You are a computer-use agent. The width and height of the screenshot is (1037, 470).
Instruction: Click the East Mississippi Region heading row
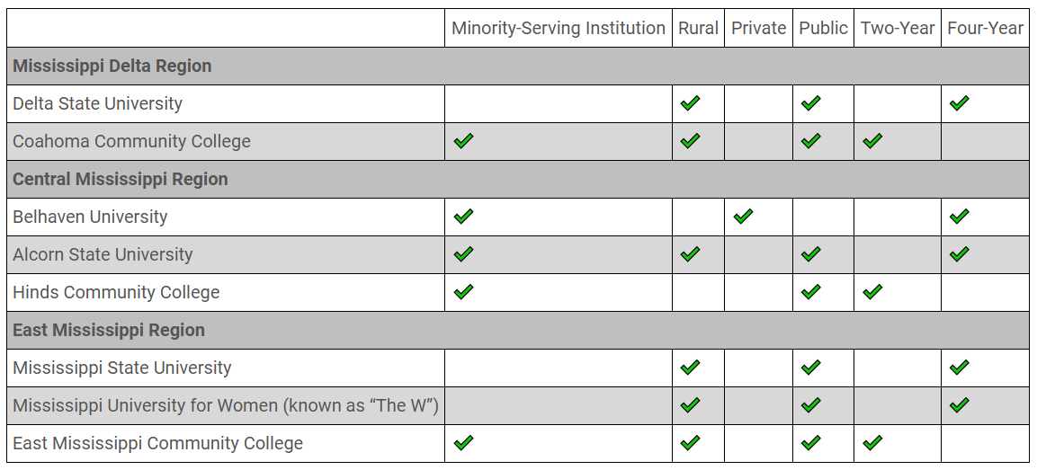pyautogui.click(x=518, y=330)
